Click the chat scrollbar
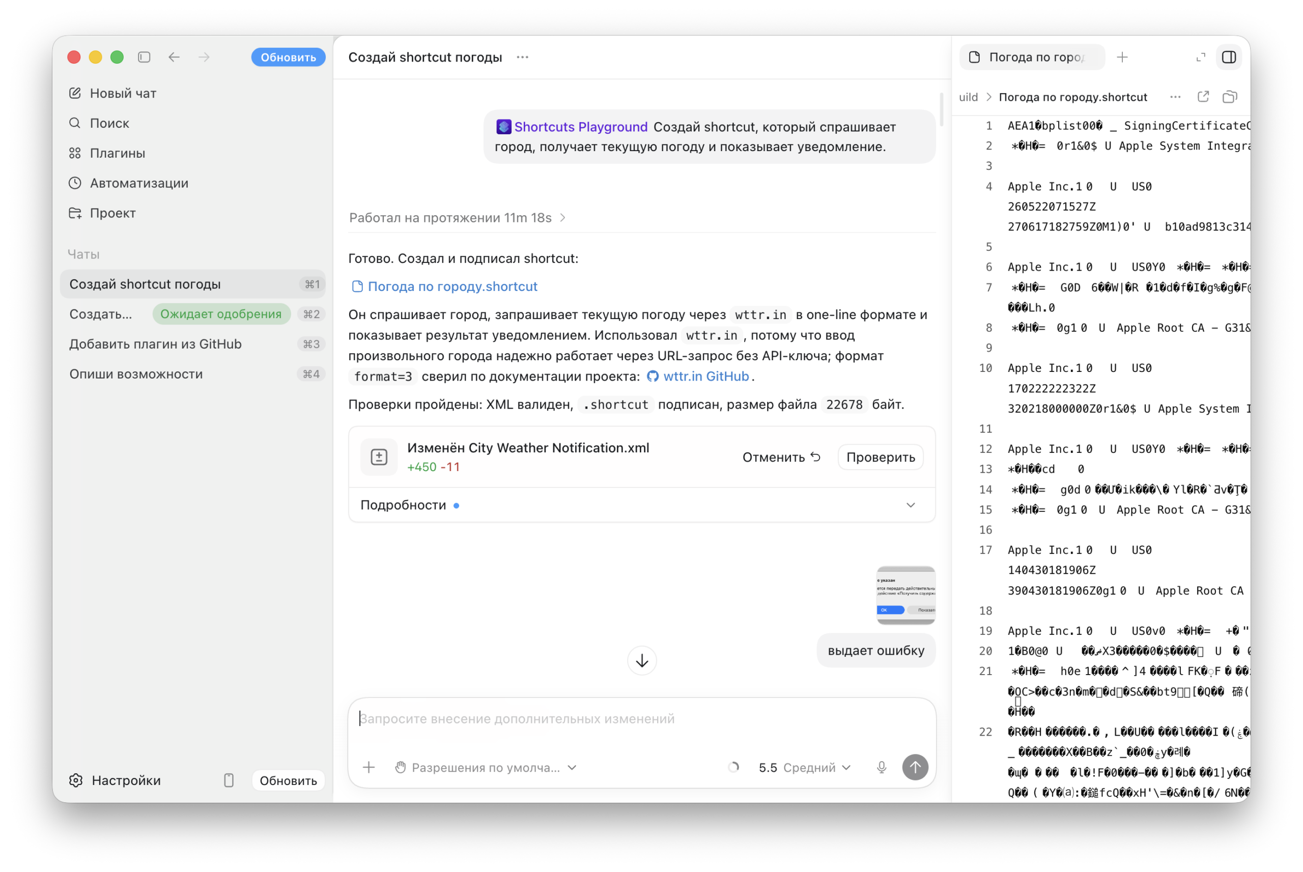 tap(941, 109)
